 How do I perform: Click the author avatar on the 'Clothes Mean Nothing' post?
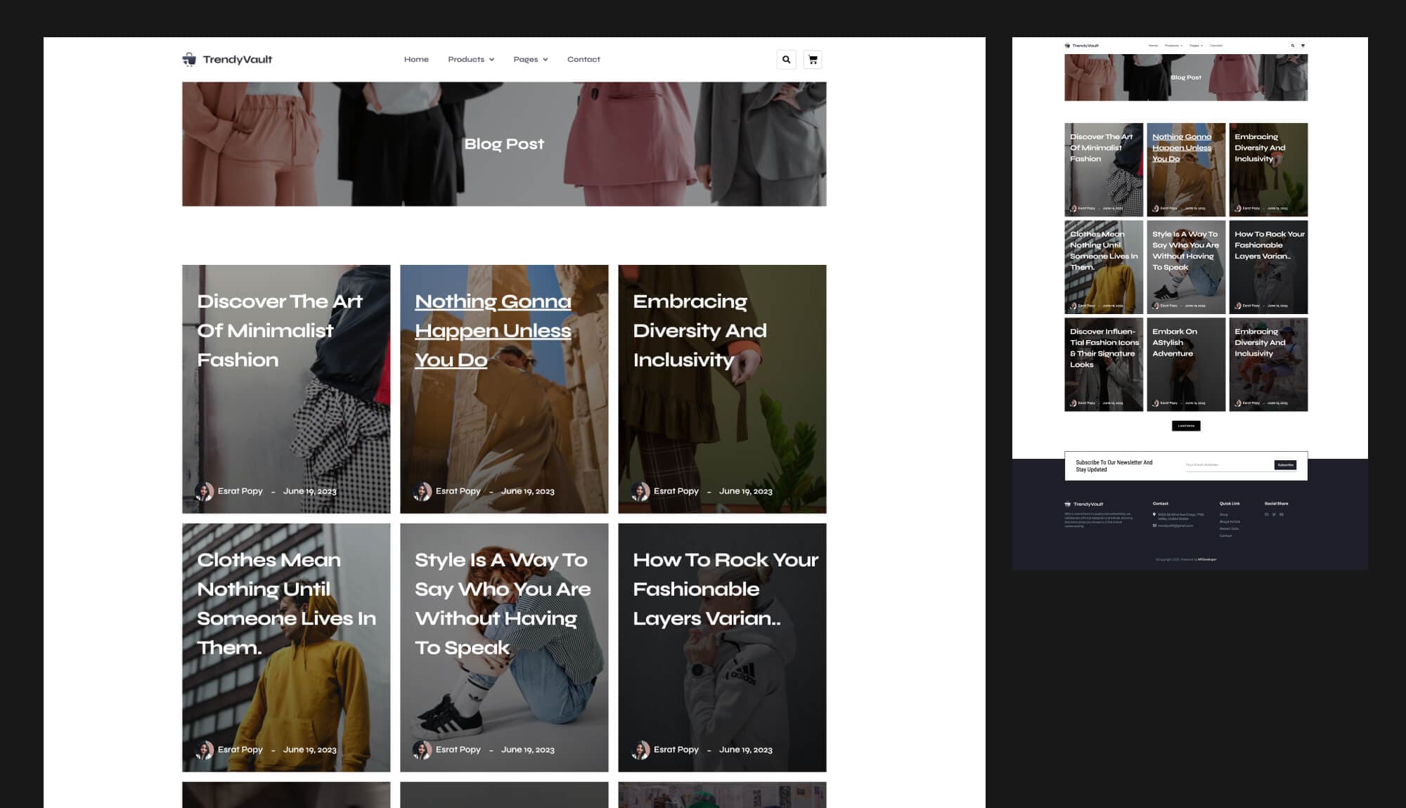click(206, 749)
